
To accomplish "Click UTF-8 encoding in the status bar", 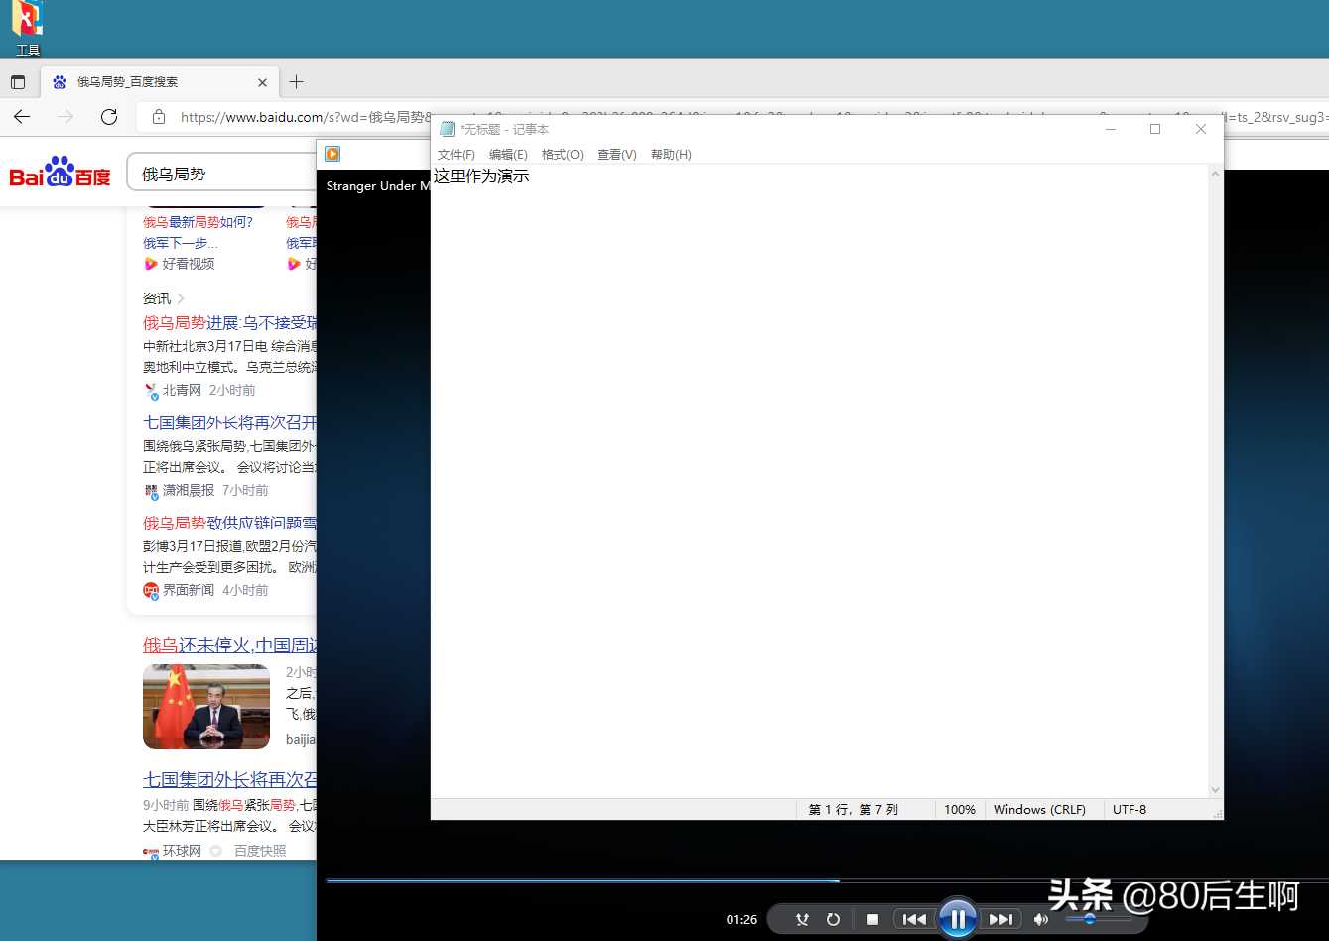I will point(1130,809).
